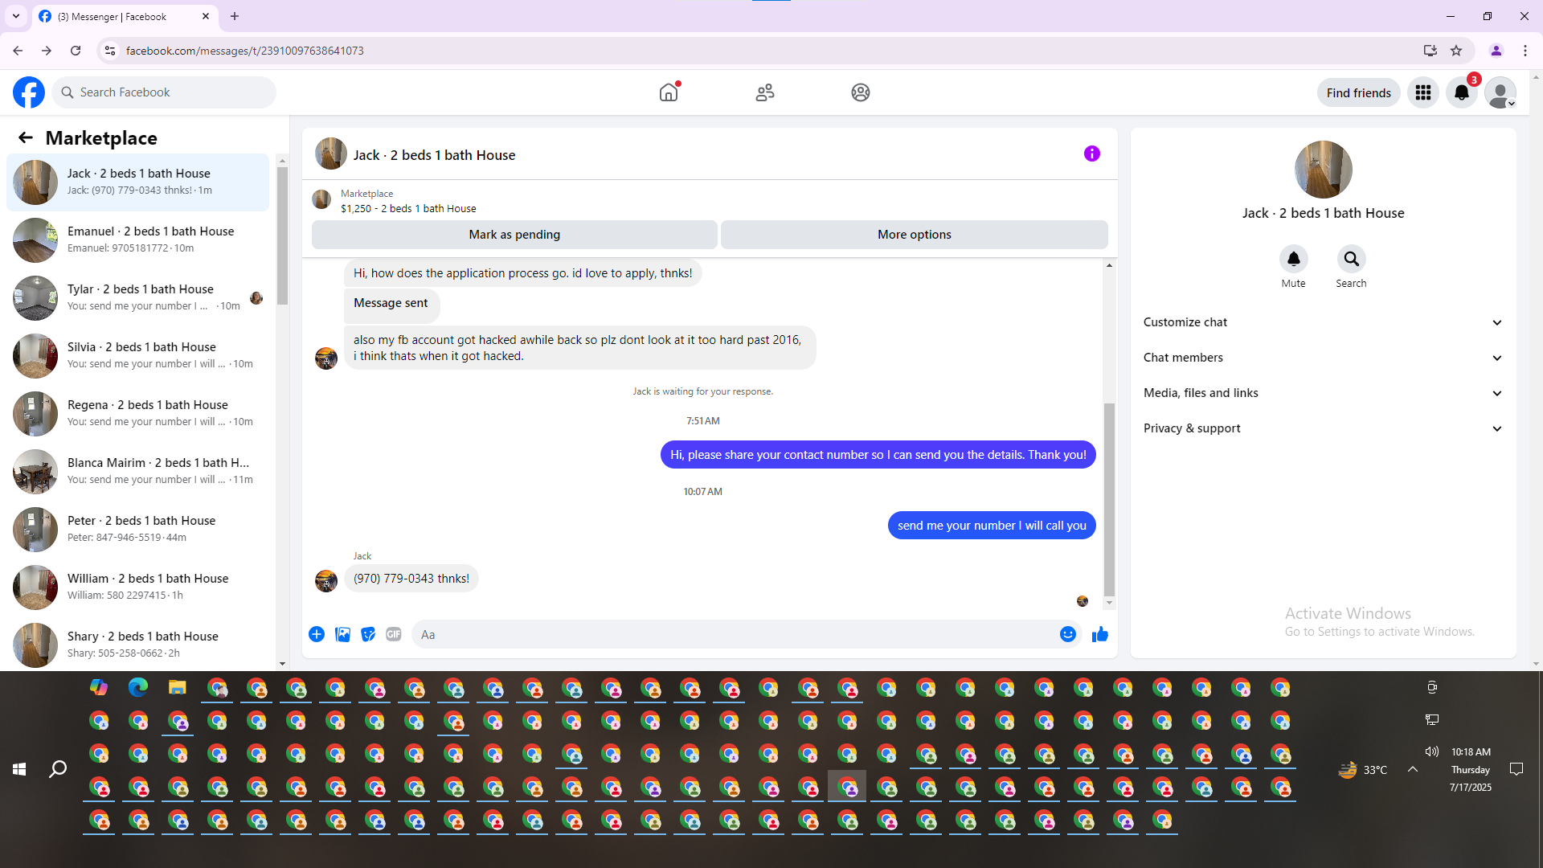Open weather widget showing 33°C
The width and height of the screenshot is (1543, 868).
point(1363,770)
